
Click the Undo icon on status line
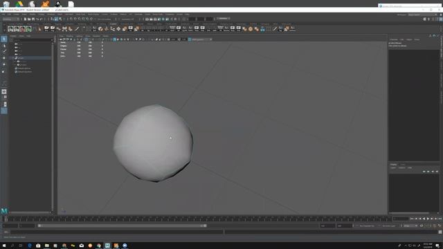pyautogui.click(x=37, y=19)
